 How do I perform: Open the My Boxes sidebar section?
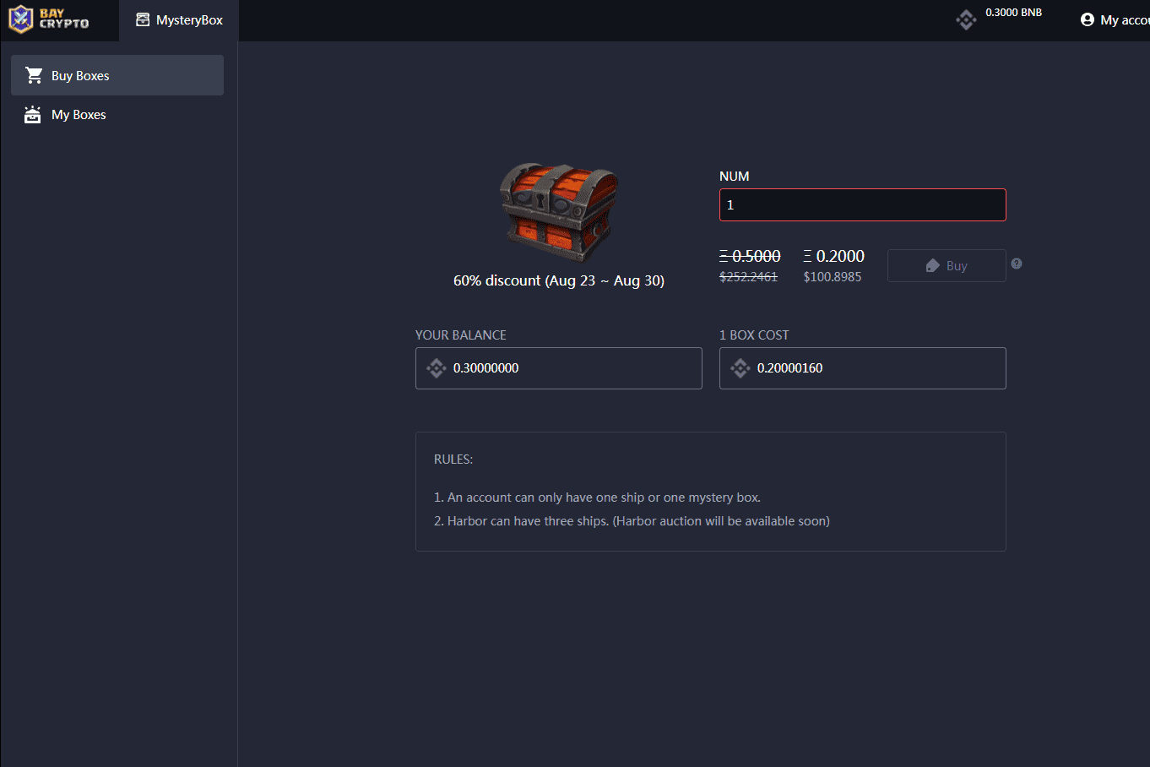[77, 114]
